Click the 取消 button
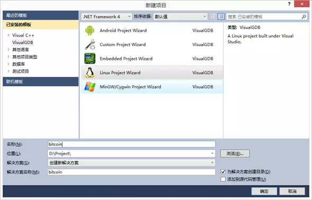The image size is (312, 200). (292, 191)
